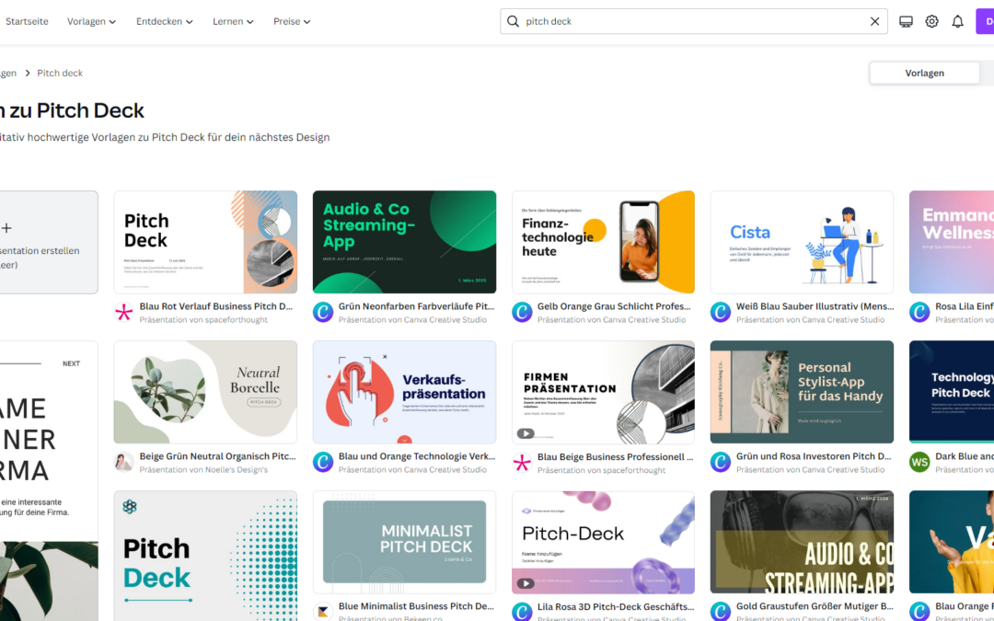Select Personal Stylist-App für das Handy thumbnail
994x621 pixels.
pos(802,392)
